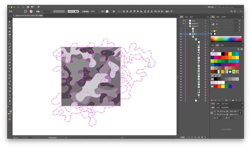Click the constrain width and height link icon

pyautogui.click(x=240, y=113)
